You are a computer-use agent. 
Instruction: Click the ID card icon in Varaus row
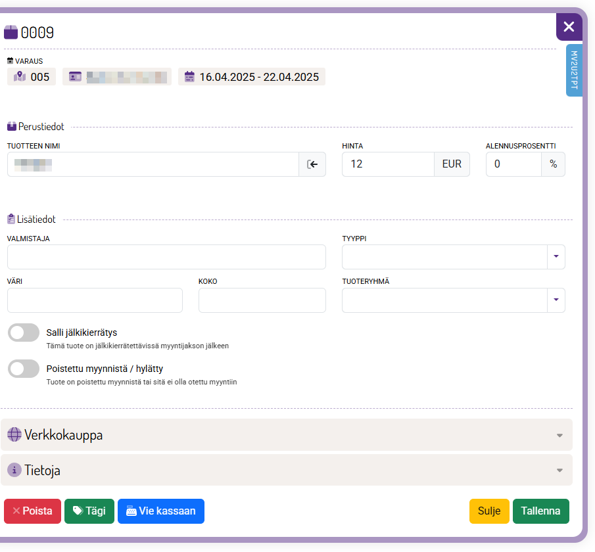(x=74, y=77)
